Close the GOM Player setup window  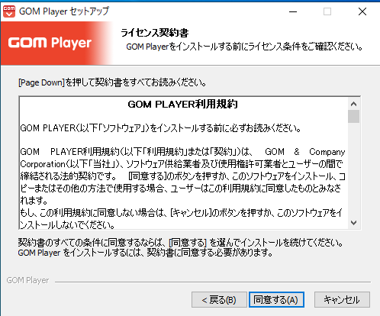point(362,11)
